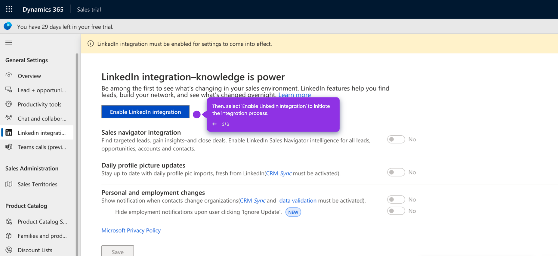The height and width of the screenshot is (256, 558).
Task: Click the Chat and collaborate people icon
Action: [9, 118]
